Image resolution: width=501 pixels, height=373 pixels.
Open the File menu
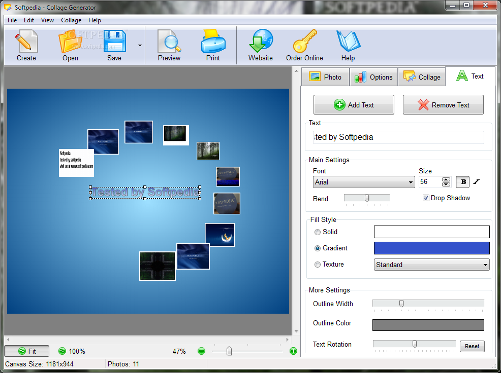point(12,20)
